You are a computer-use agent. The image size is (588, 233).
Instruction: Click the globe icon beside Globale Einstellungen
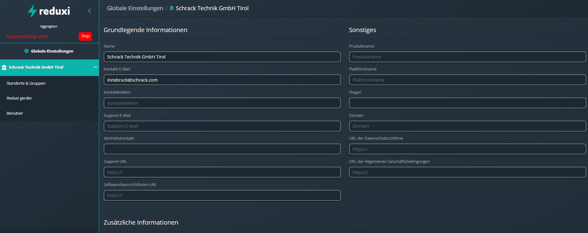[x=26, y=51]
